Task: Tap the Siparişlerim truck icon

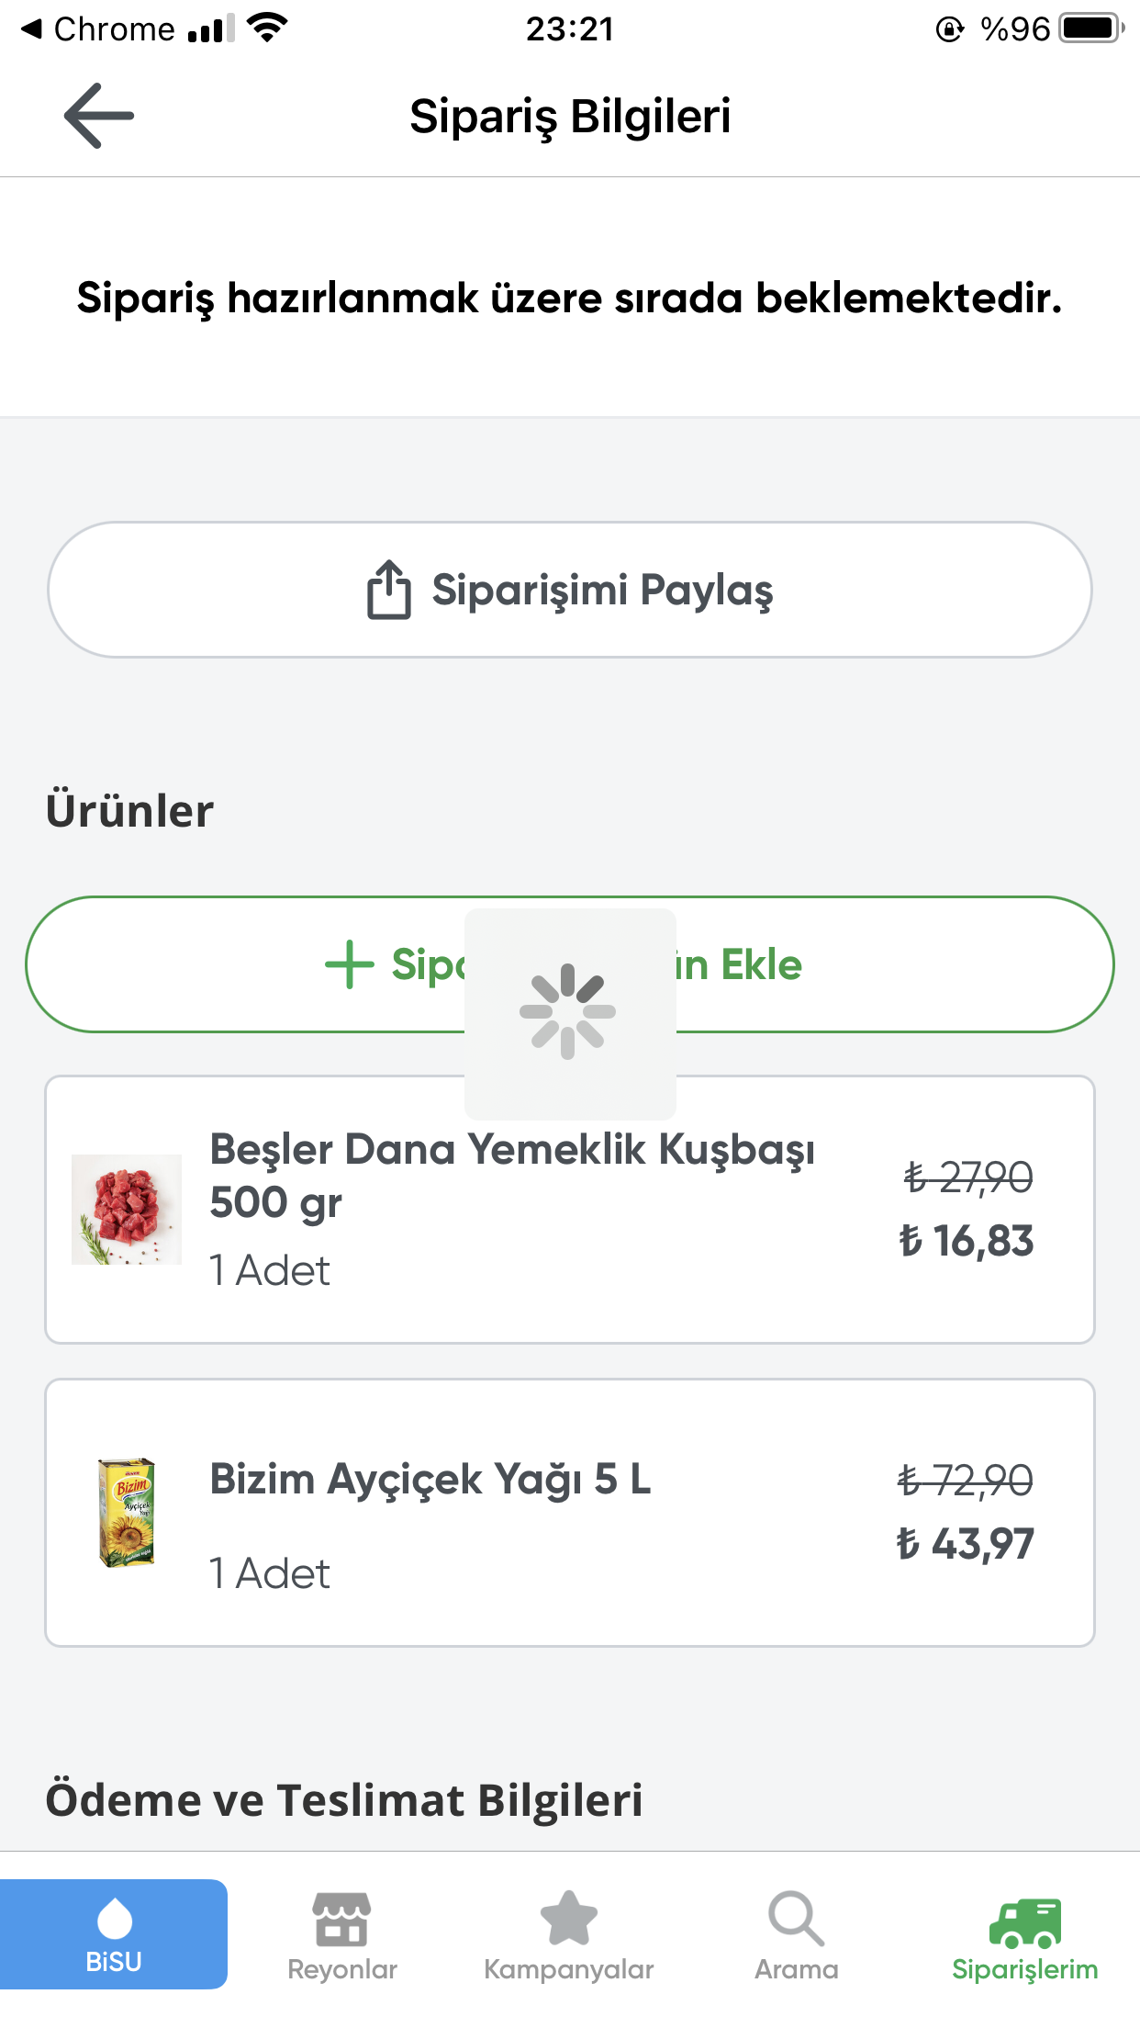Action: tap(1025, 1922)
